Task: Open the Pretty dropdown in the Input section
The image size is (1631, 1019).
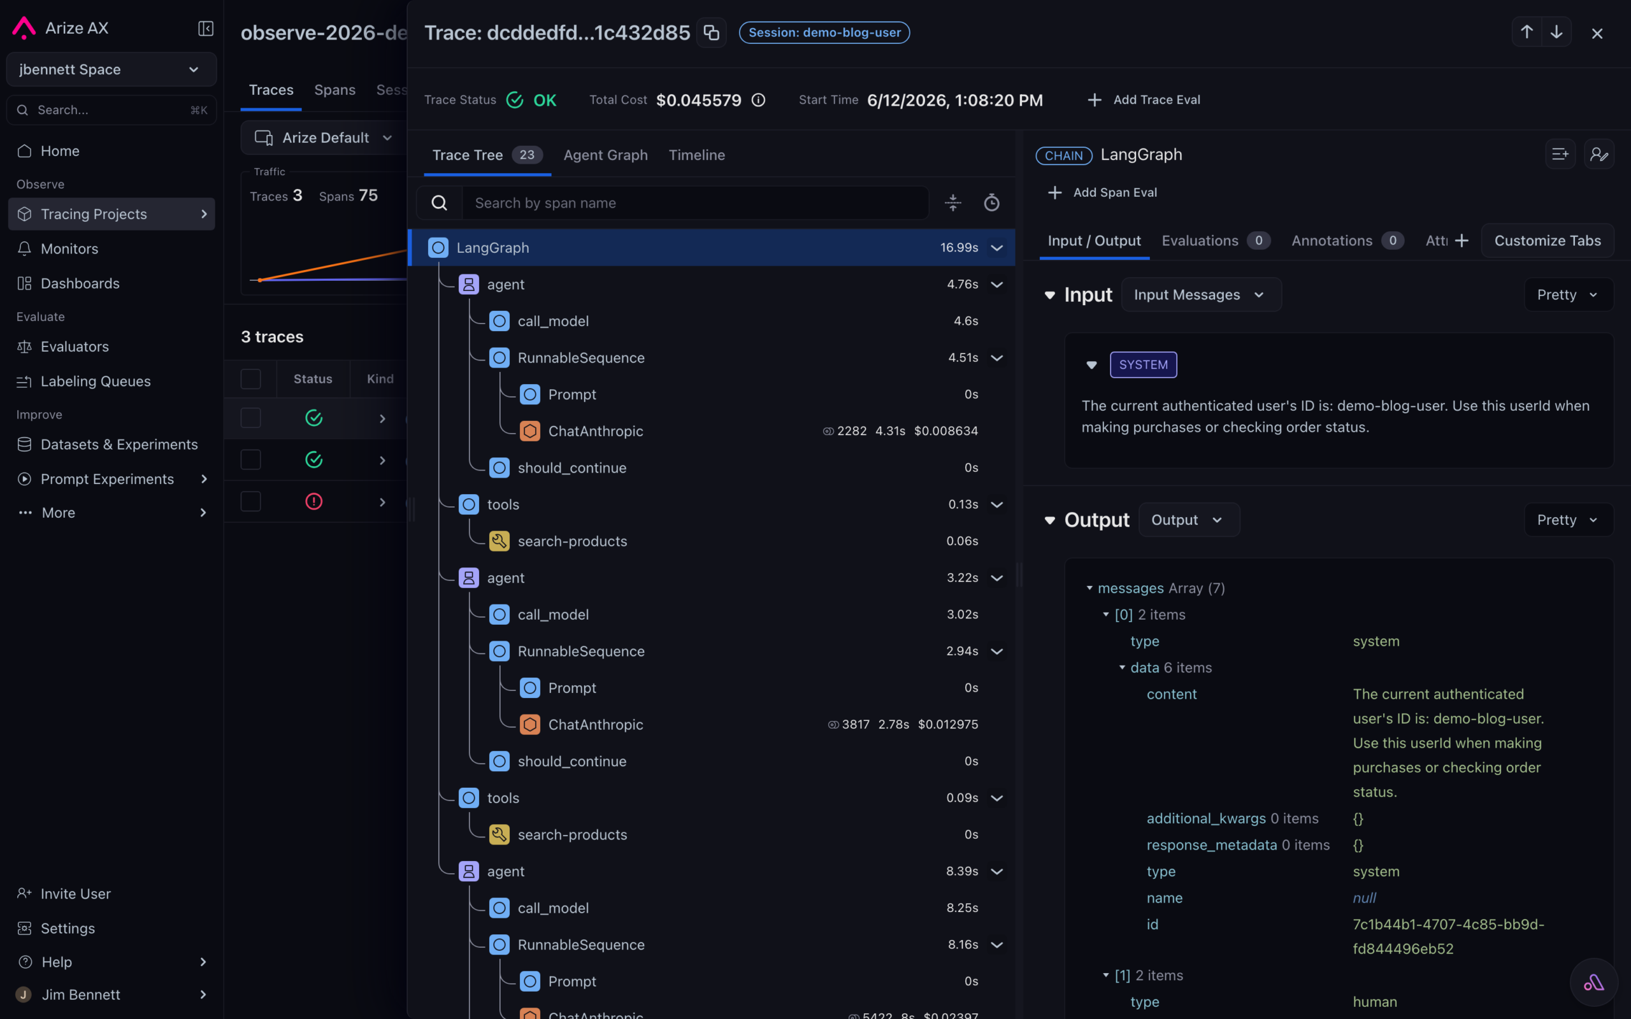Action: [x=1569, y=294]
